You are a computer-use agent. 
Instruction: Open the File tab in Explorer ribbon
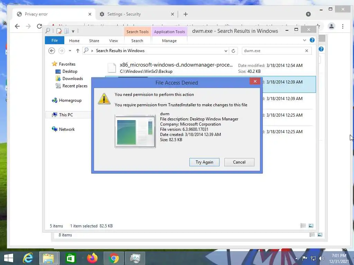pyautogui.click(x=54, y=40)
